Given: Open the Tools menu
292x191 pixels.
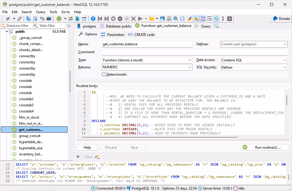Looking at the screenshot, I should (53, 12).
